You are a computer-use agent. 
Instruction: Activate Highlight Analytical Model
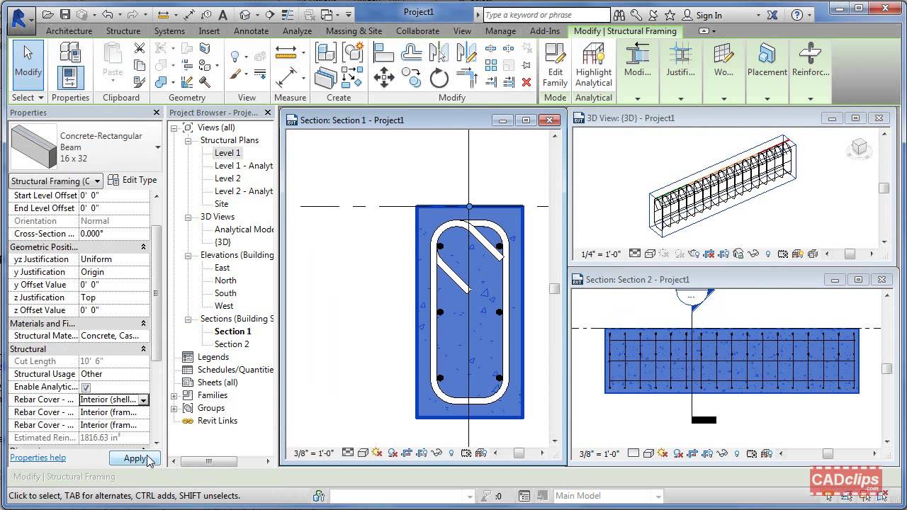[593, 64]
